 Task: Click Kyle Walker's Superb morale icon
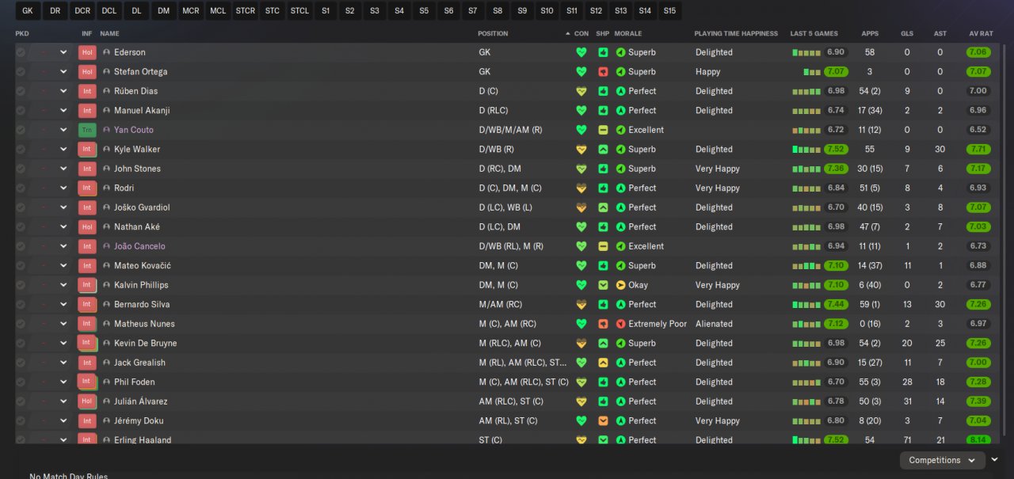pos(621,150)
